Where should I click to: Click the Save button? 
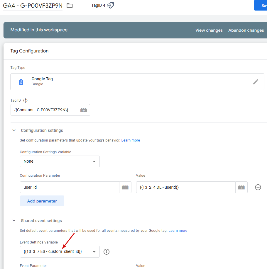point(261,5)
